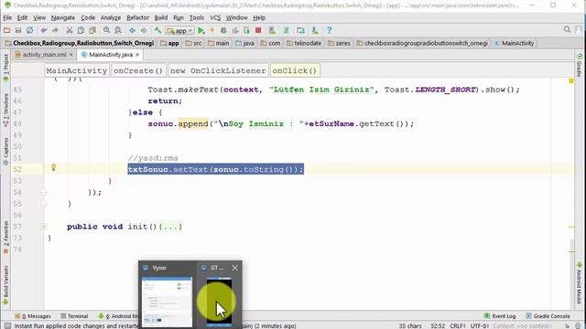
Task: Open the Messages tool window
Action: pos(33,316)
